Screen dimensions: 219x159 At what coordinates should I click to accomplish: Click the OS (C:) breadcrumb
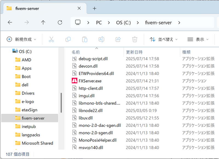(123, 23)
